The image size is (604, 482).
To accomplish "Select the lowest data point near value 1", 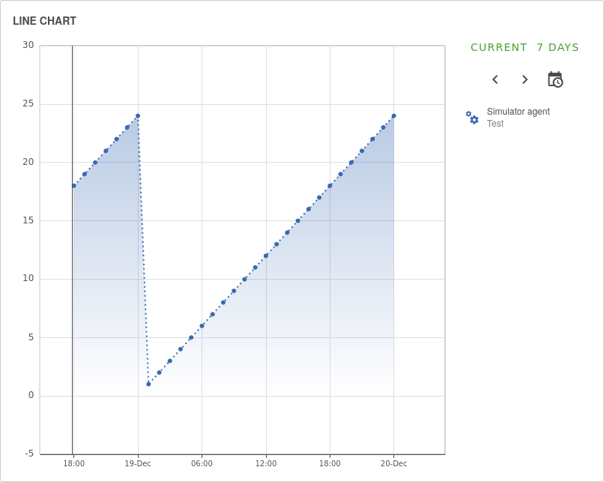I will point(148,384).
